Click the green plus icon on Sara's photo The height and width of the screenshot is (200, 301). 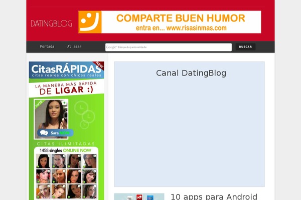point(65,103)
